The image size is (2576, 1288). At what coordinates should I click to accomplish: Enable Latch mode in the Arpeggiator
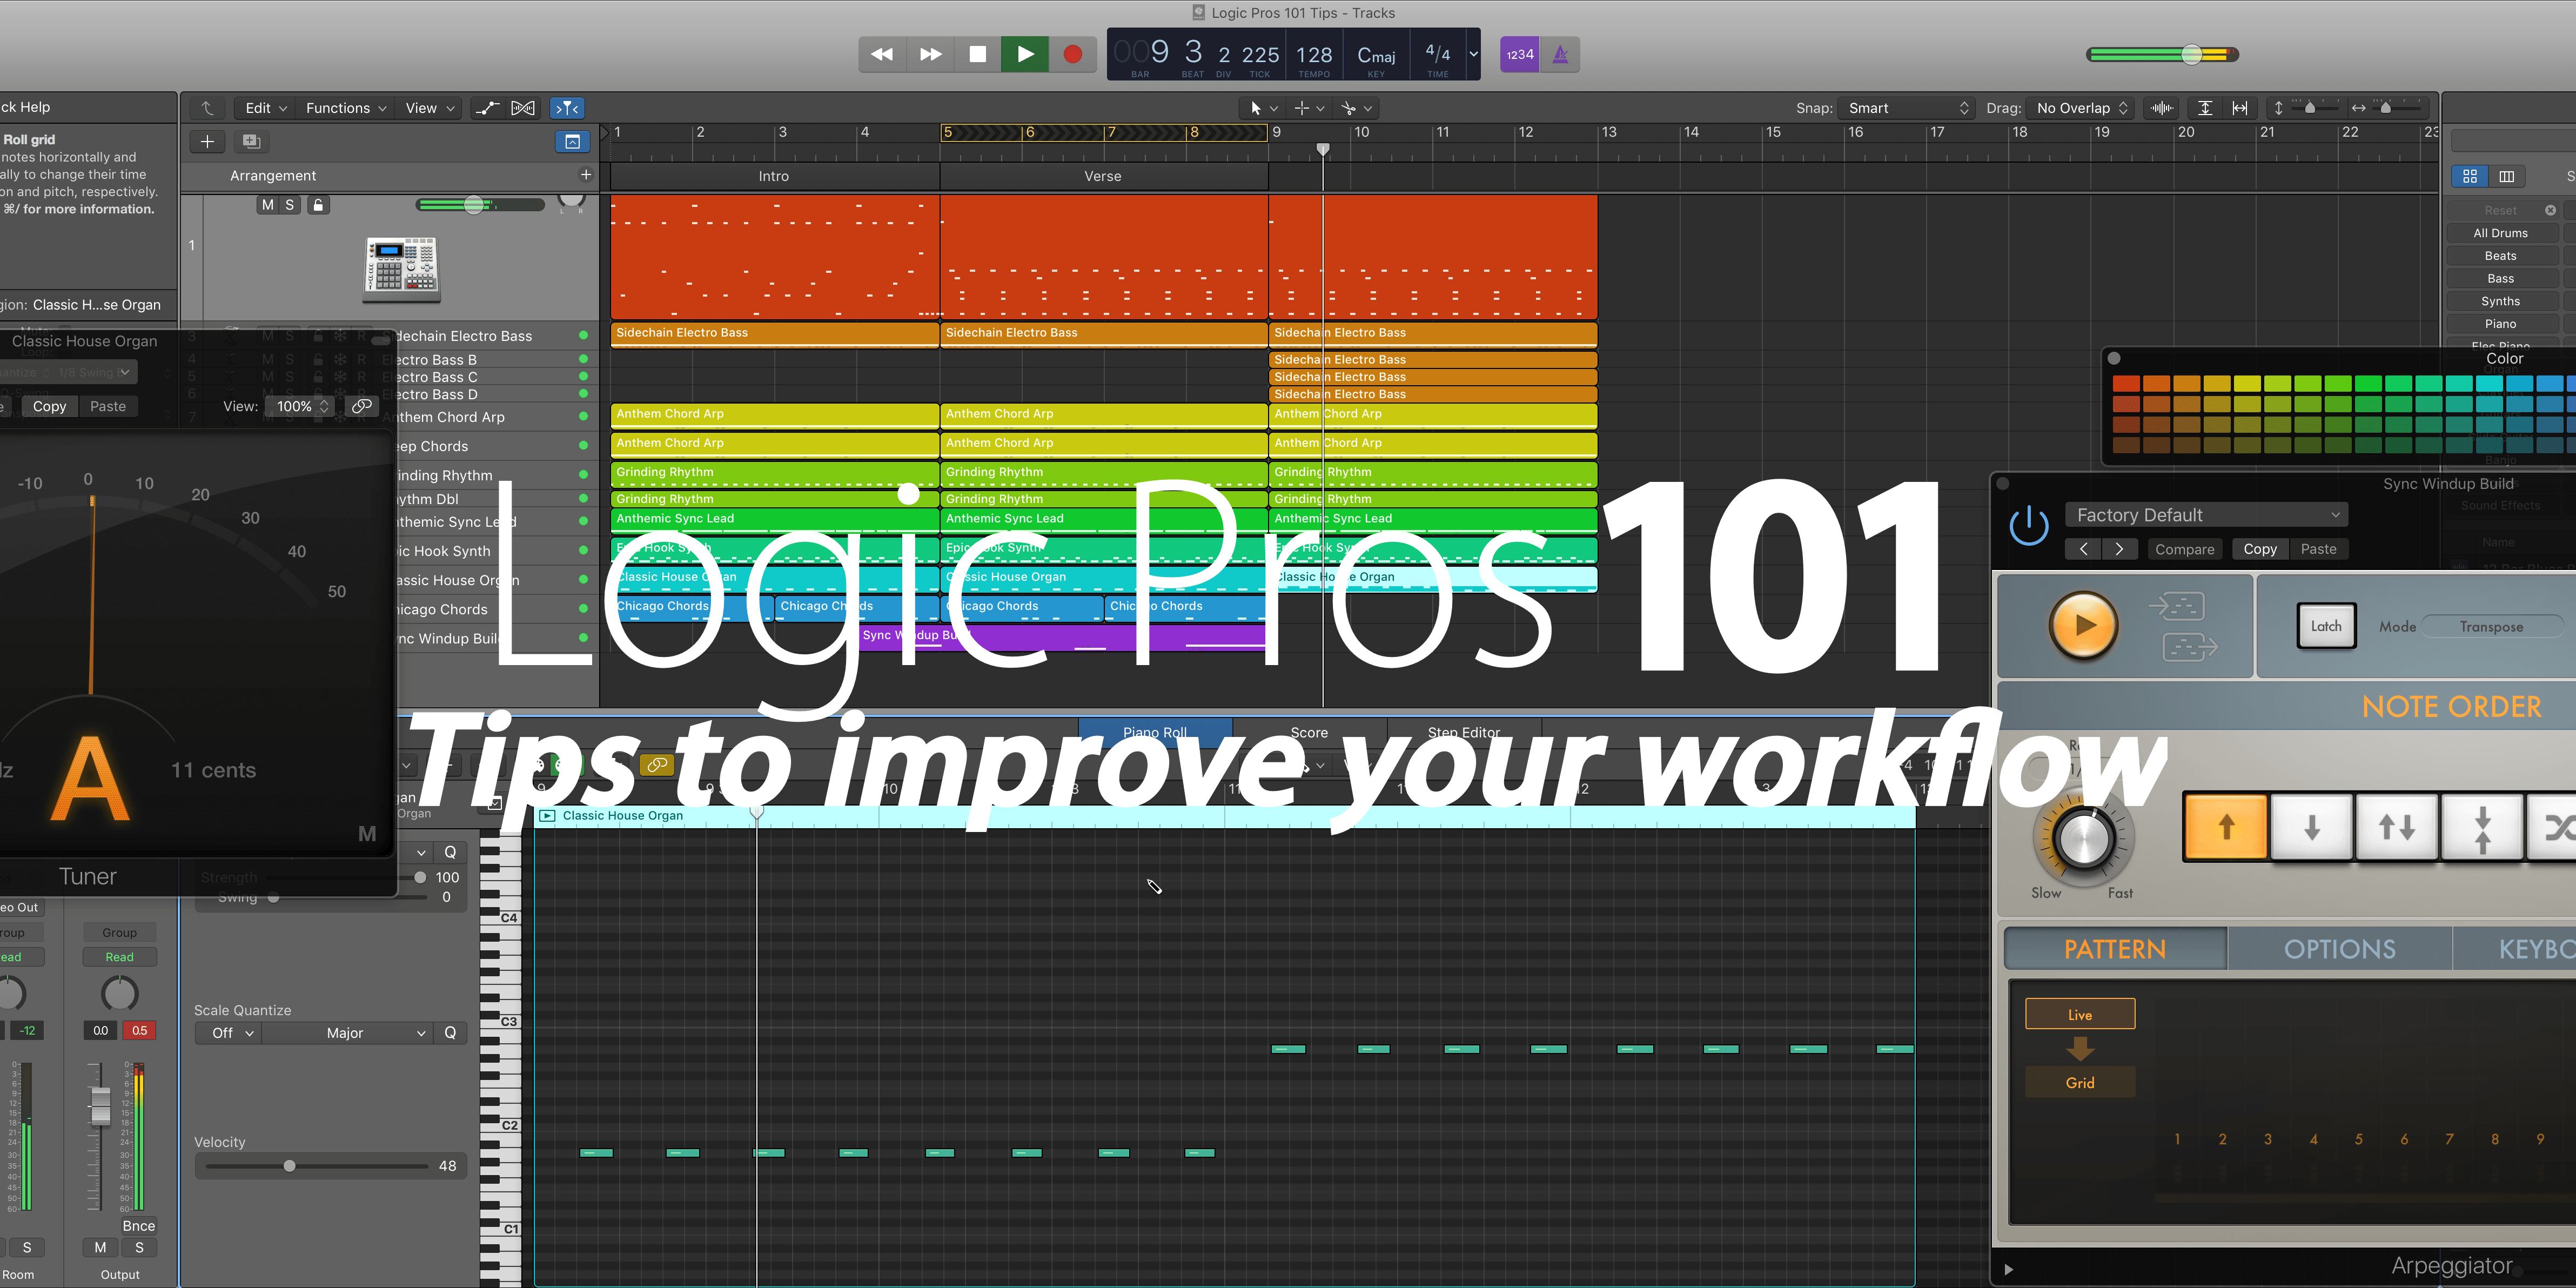point(2325,625)
